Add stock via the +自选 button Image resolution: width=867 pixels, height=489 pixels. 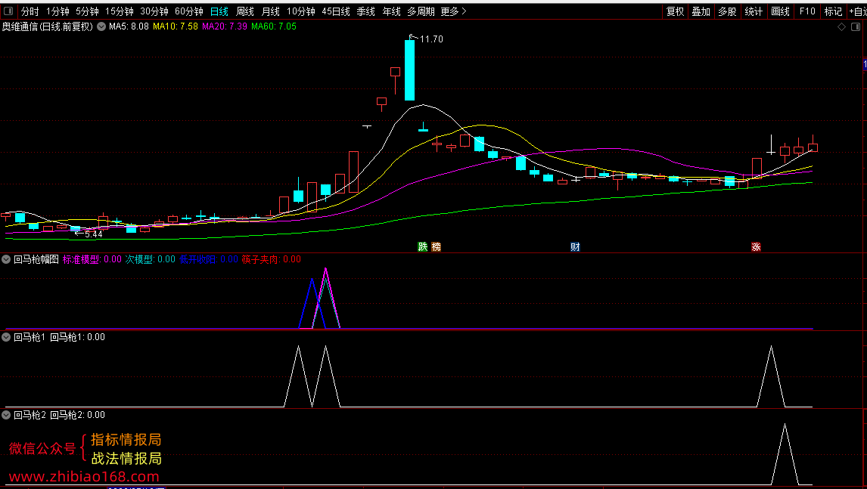click(858, 11)
